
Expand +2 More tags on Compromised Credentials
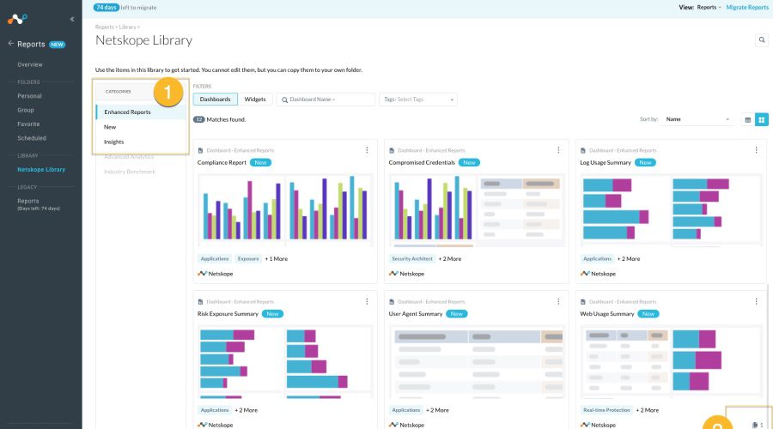coord(450,258)
